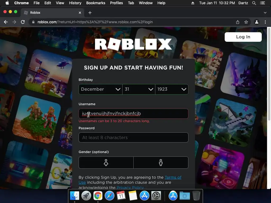Open Notes from the Dock
The image size is (271, 203).
[x=133, y=196]
